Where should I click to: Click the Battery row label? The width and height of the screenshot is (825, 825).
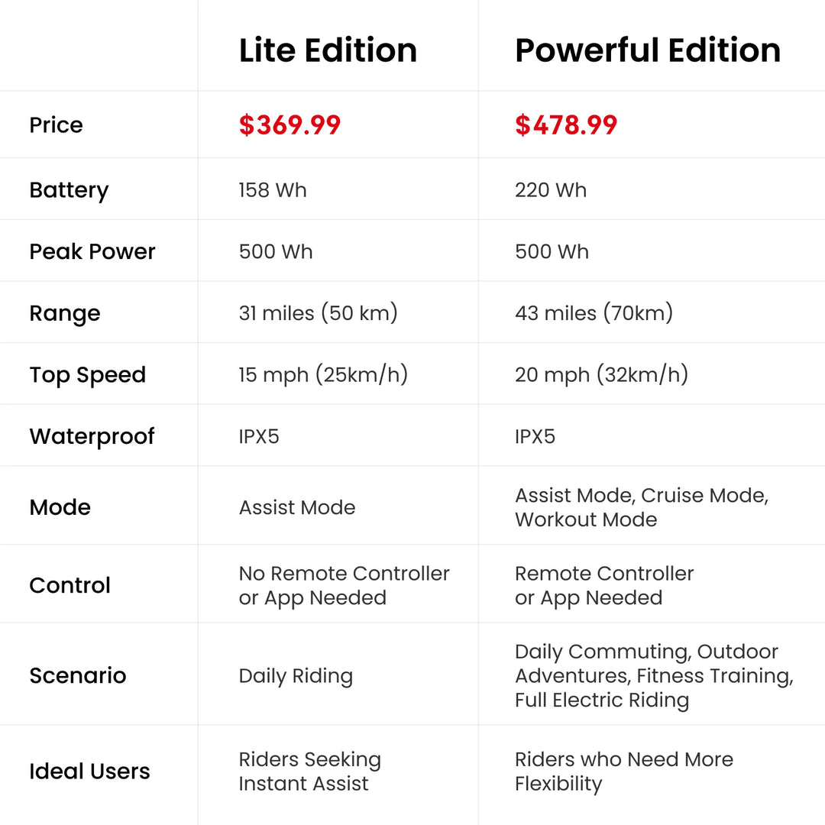69,190
